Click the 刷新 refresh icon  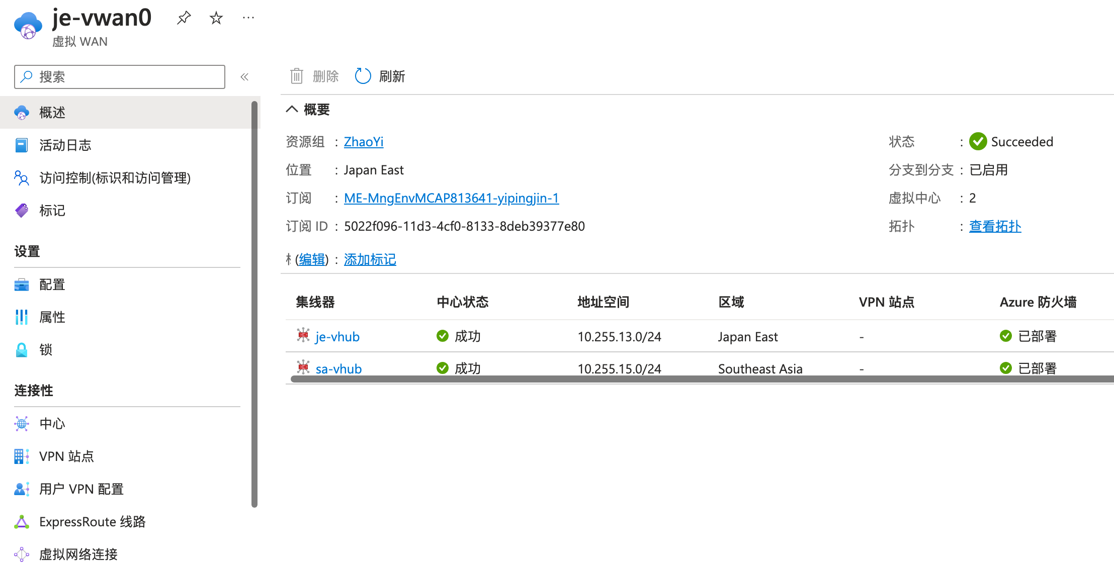(363, 76)
